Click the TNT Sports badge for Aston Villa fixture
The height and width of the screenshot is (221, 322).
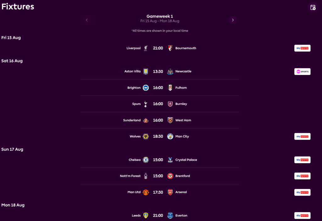(x=302, y=71)
